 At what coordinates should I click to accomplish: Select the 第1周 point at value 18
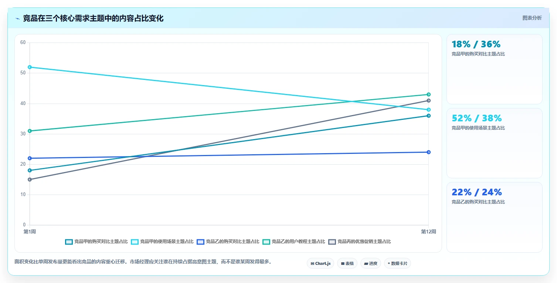(x=30, y=171)
